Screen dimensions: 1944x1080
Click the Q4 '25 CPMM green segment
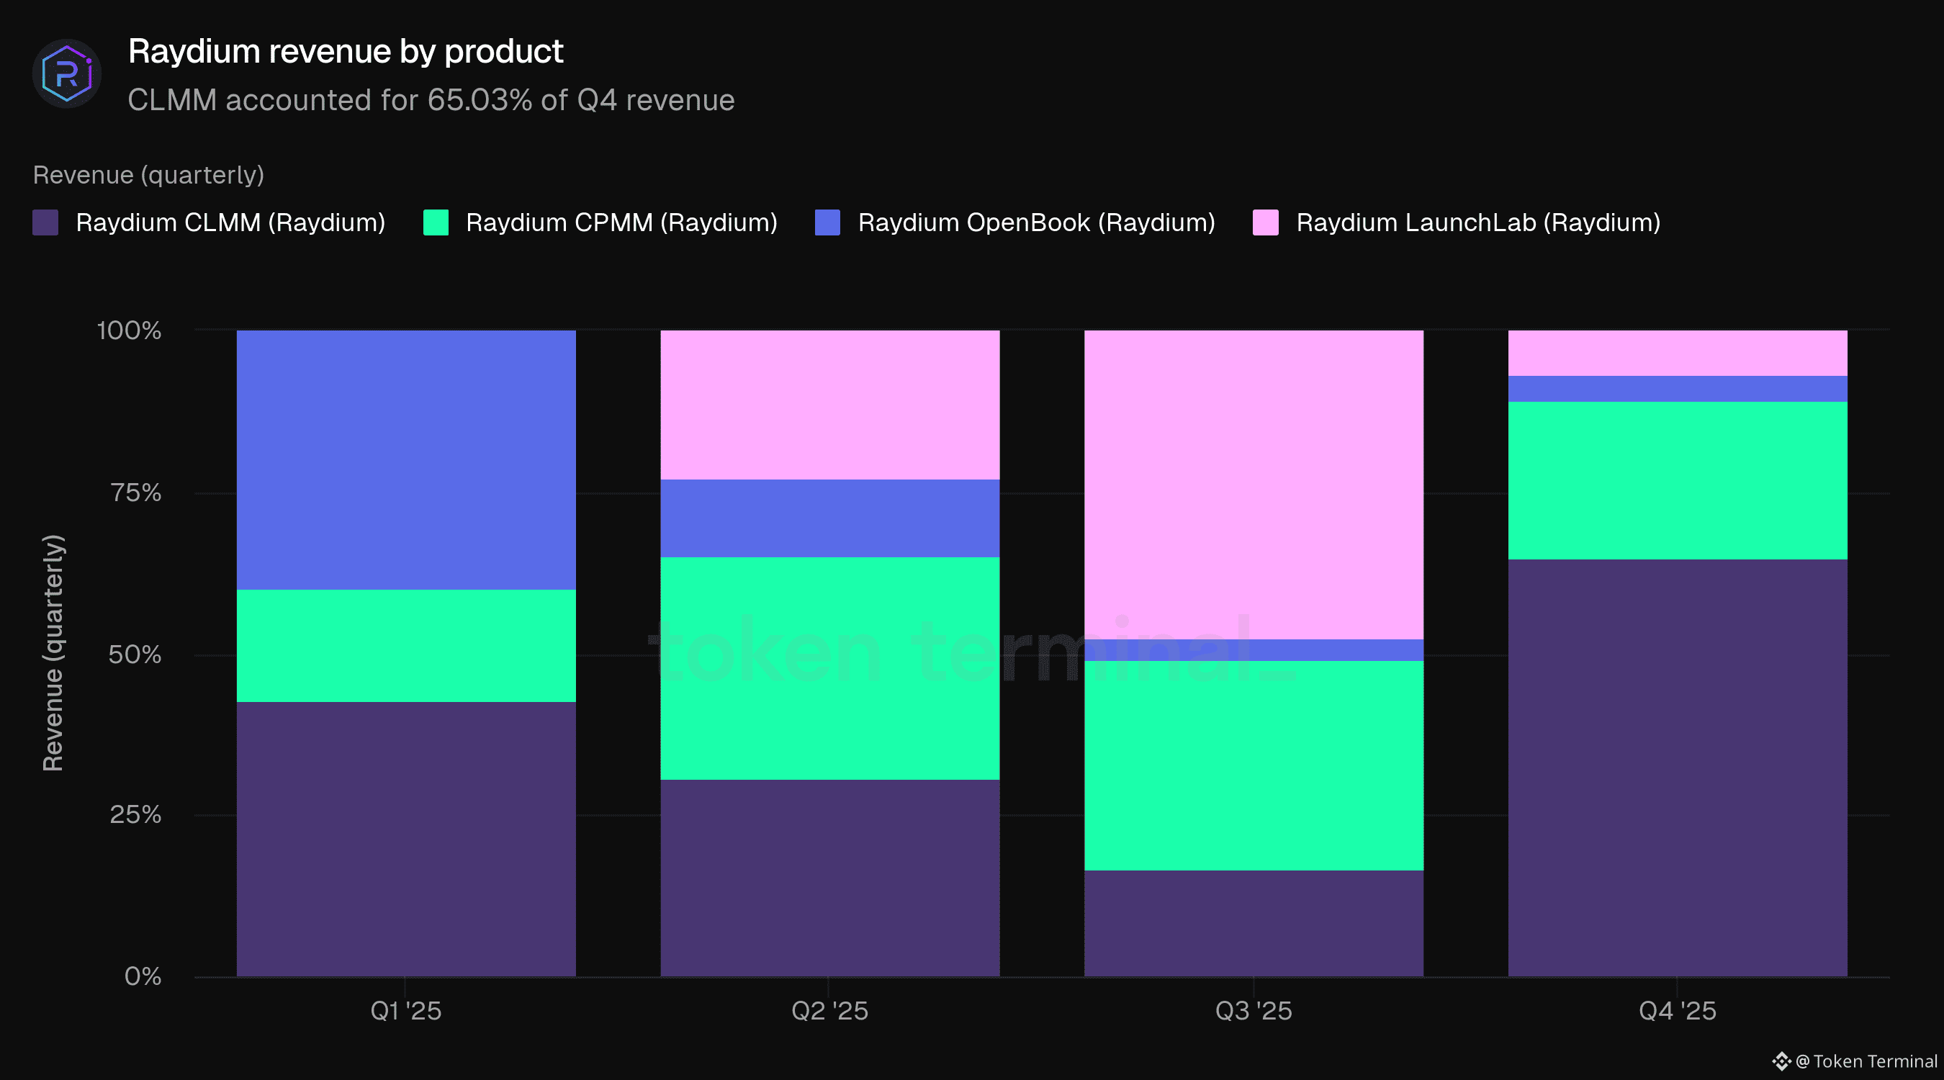point(1678,480)
